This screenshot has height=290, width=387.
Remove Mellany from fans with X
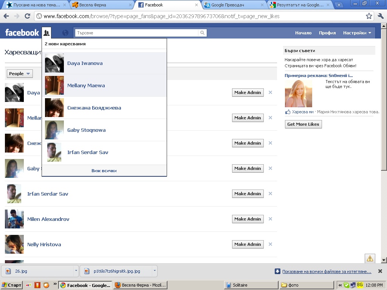[x=270, y=118]
